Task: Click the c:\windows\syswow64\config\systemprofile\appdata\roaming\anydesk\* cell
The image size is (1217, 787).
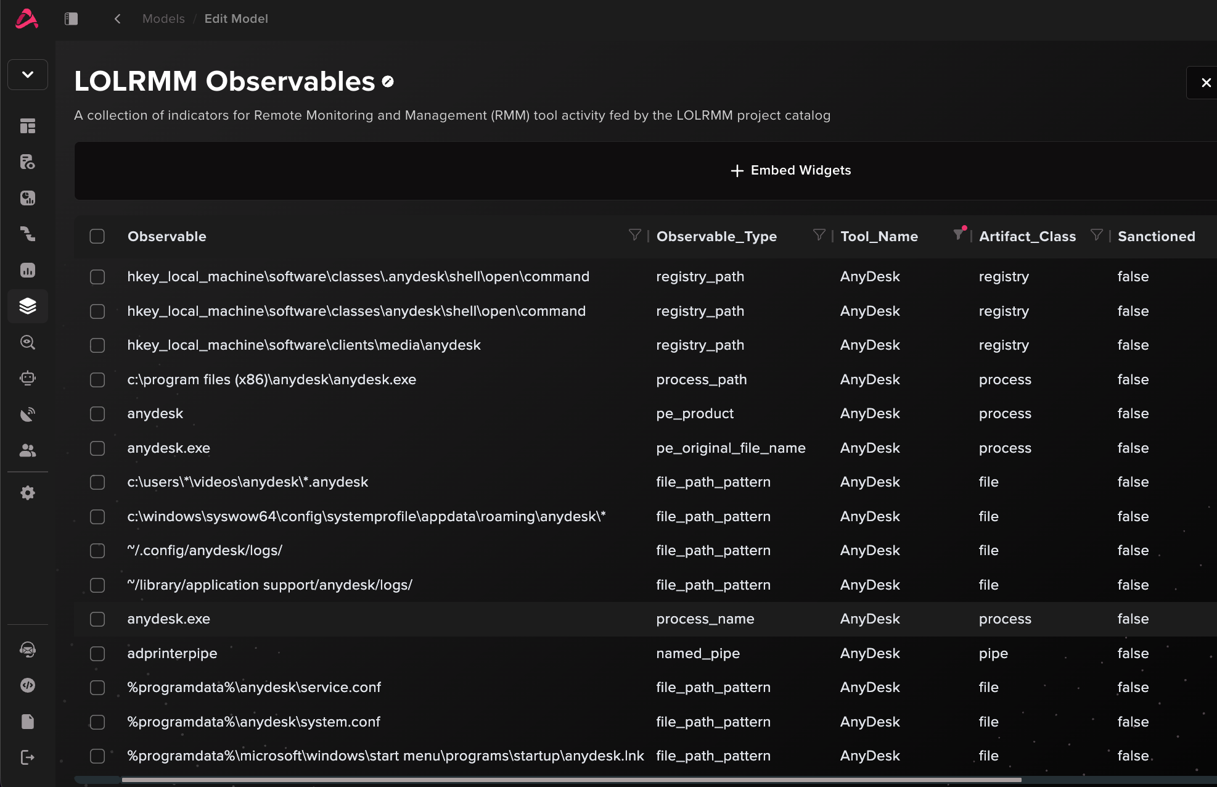Action: pyautogui.click(x=366, y=516)
